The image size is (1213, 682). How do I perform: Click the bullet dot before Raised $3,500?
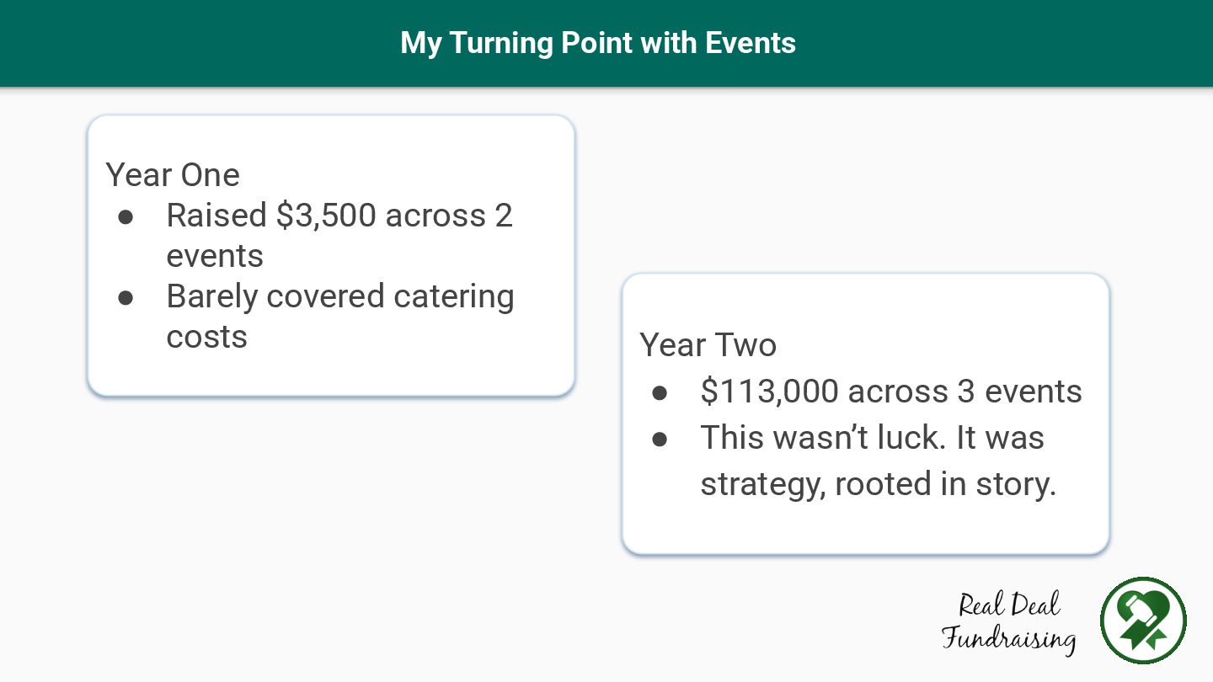coord(126,217)
